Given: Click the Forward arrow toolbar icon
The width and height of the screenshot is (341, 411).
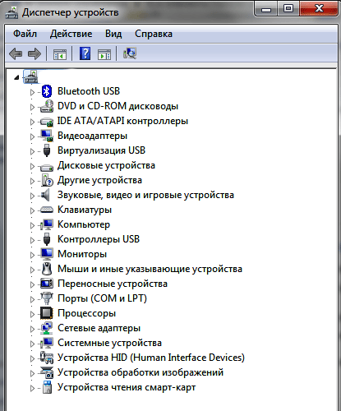Looking at the screenshot, I should 35,53.
